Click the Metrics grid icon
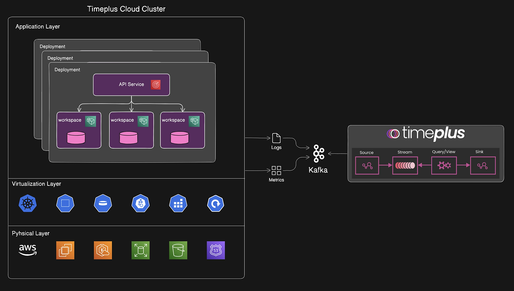The width and height of the screenshot is (514, 291). (x=276, y=171)
